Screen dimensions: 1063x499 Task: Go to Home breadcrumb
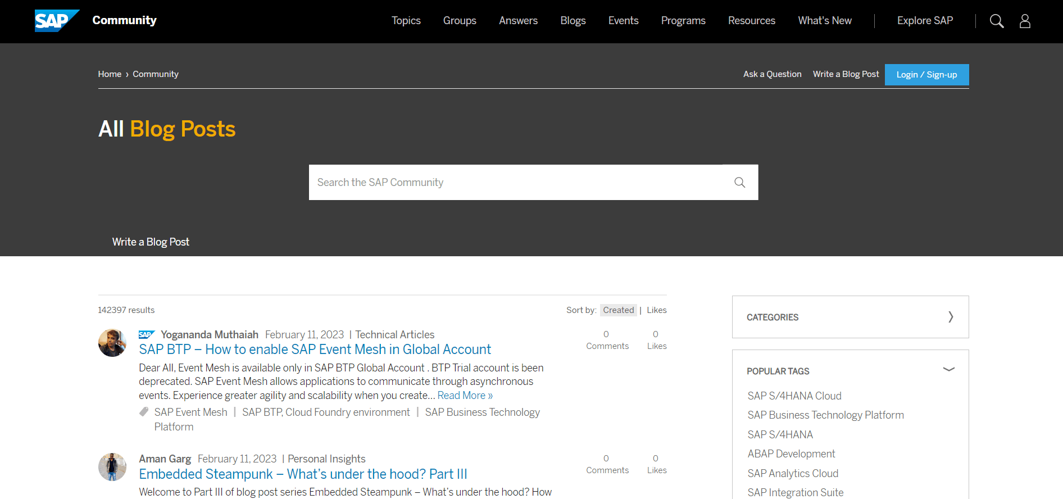click(110, 74)
